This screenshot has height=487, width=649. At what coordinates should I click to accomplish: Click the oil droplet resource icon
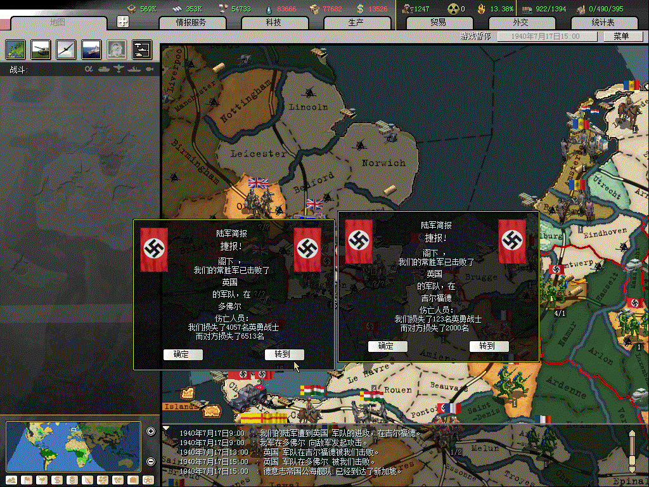pyautogui.click(x=269, y=9)
